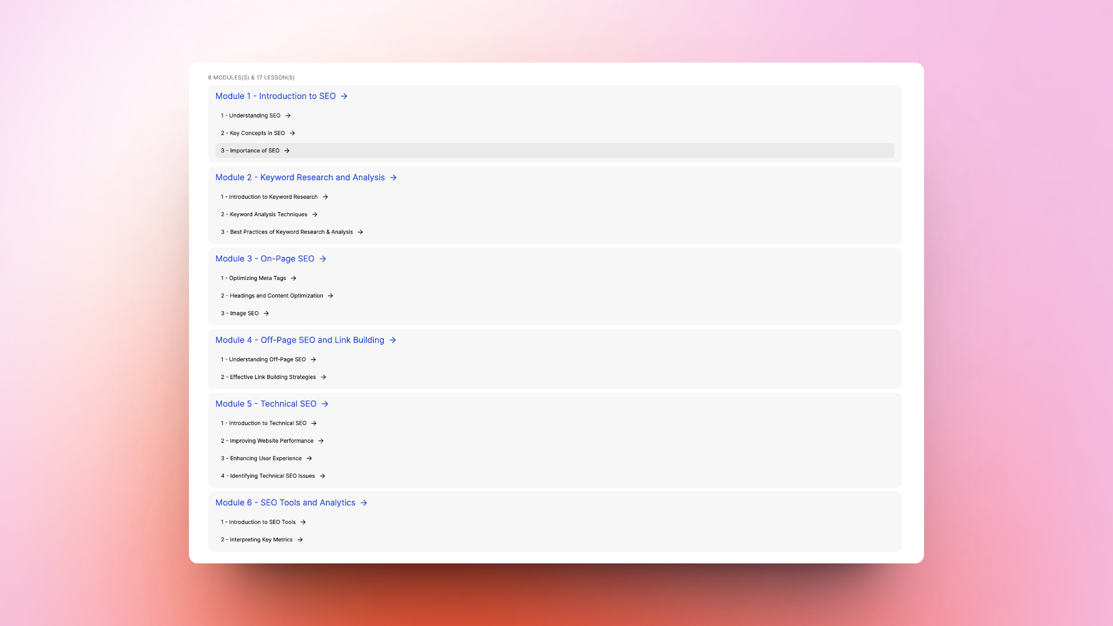The width and height of the screenshot is (1113, 626).
Task: Click arrow next to Image SEO
Action: point(266,313)
